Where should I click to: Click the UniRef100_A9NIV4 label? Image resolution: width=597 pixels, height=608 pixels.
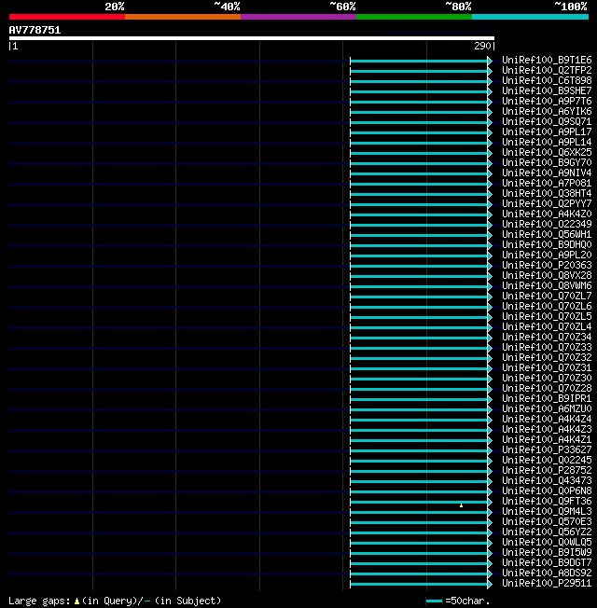tap(547, 173)
